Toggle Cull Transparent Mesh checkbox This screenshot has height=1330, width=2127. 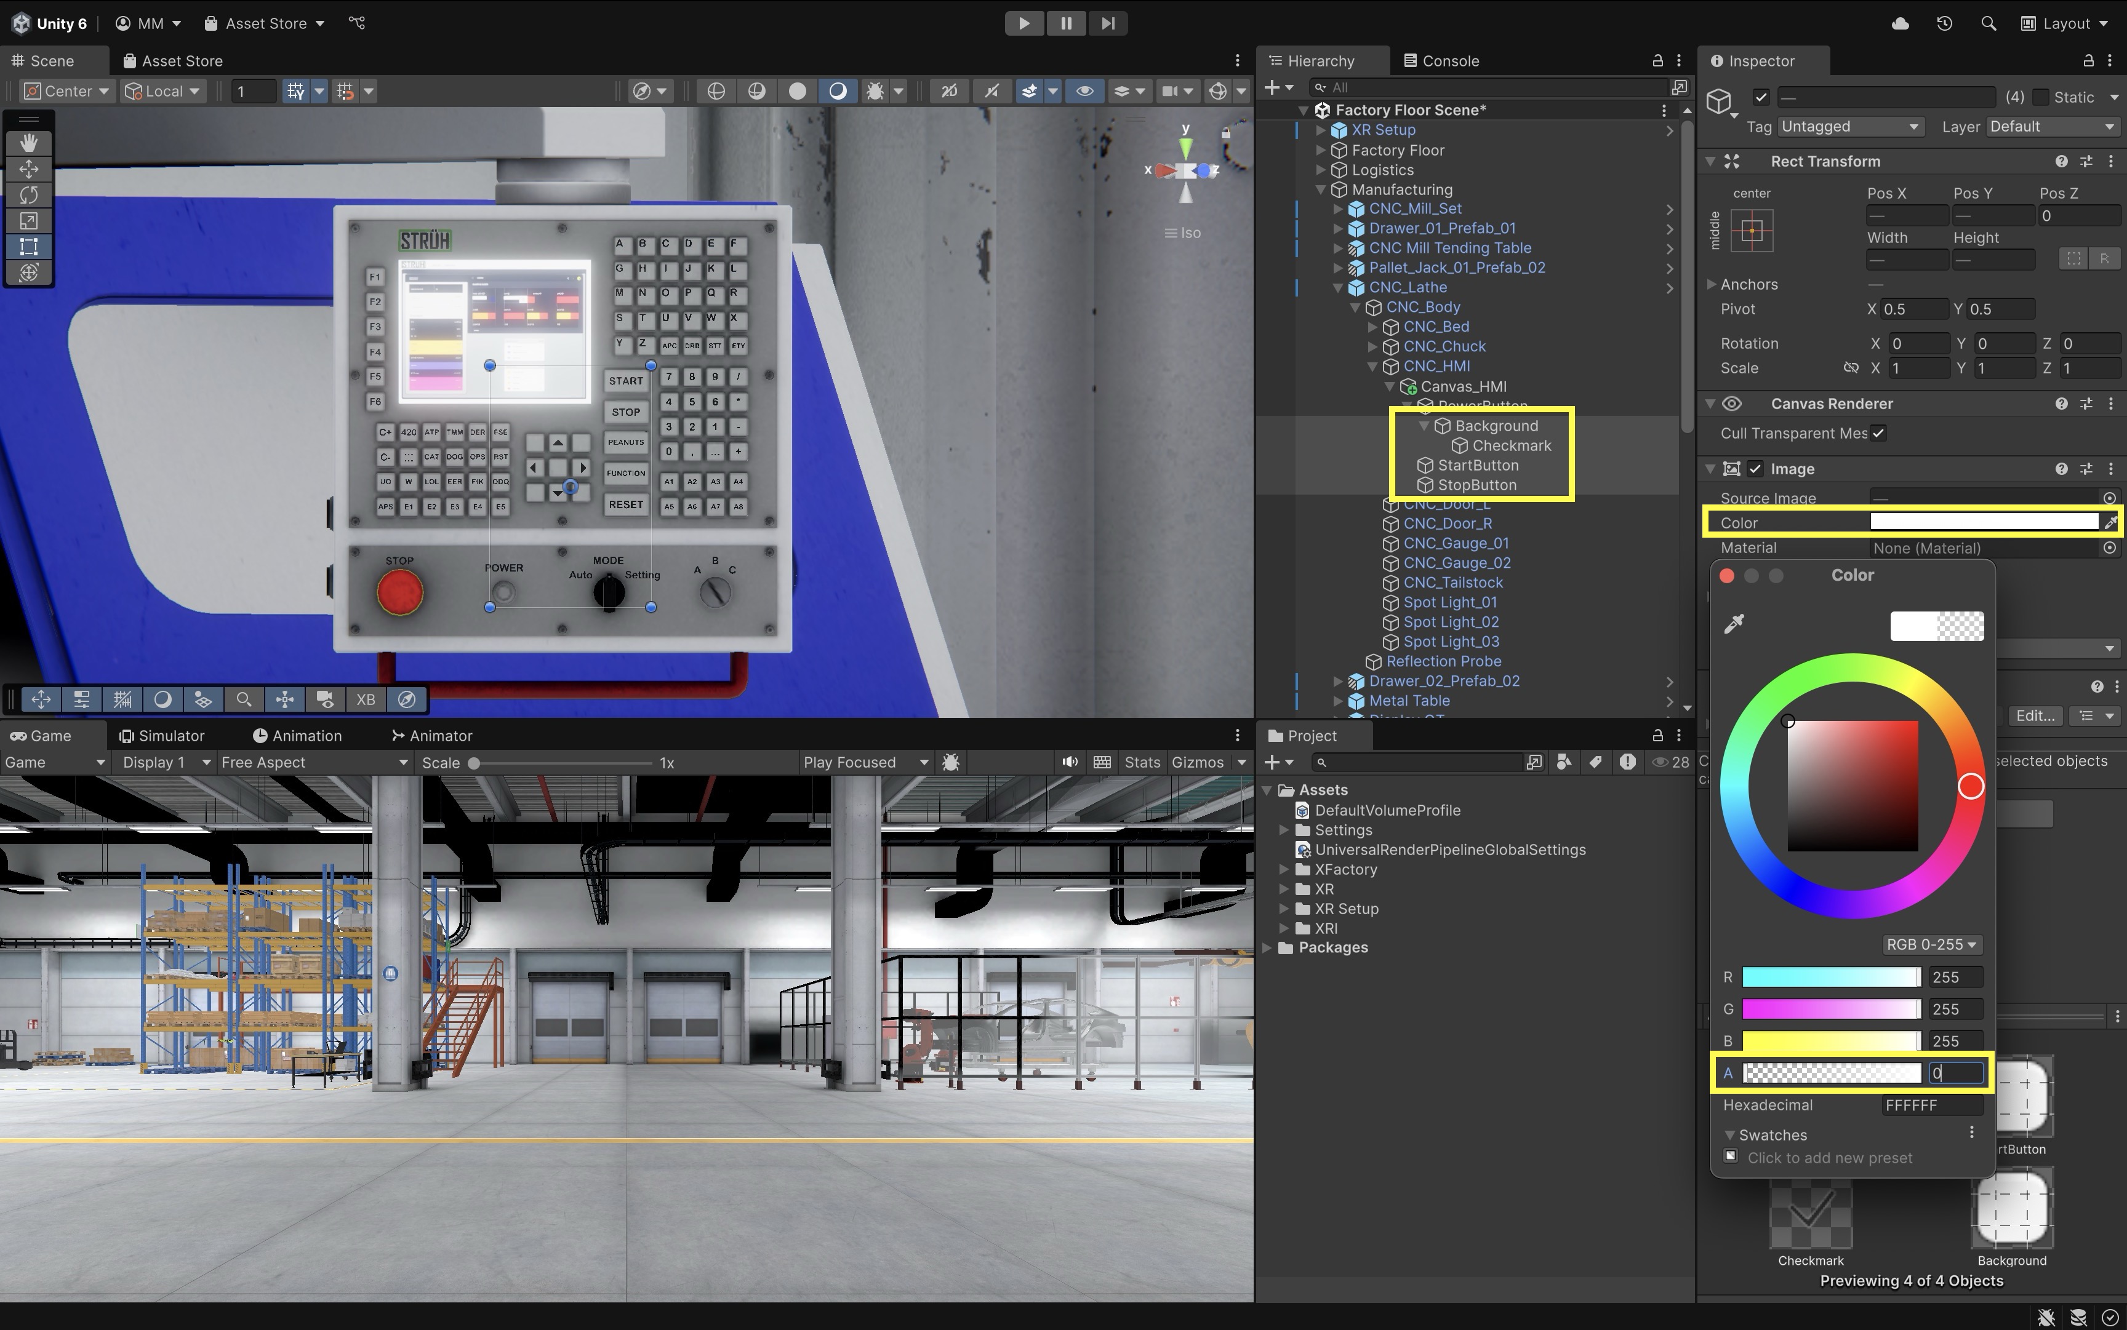(x=1878, y=433)
